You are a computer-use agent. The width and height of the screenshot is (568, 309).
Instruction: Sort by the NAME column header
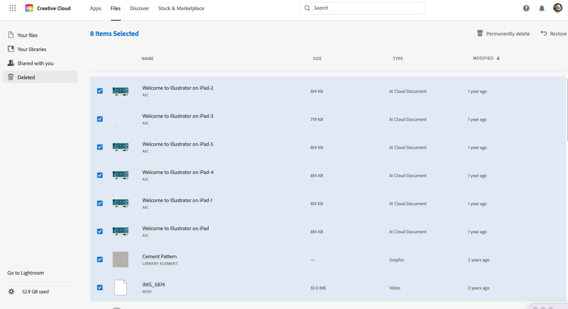pyautogui.click(x=147, y=59)
